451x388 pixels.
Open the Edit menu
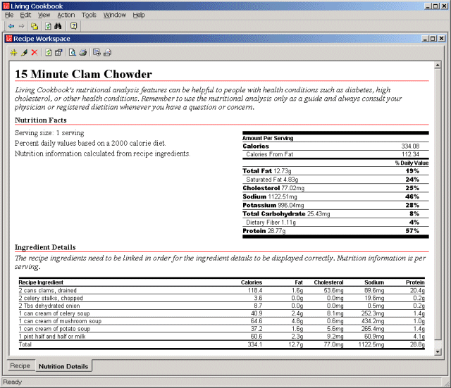pyautogui.click(x=25, y=15)
